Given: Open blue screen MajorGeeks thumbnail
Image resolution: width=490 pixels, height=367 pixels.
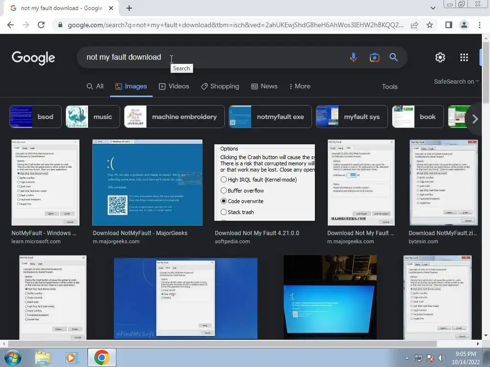Looking at the screenshot, I should pyautogui.click(x=147, y=183).
